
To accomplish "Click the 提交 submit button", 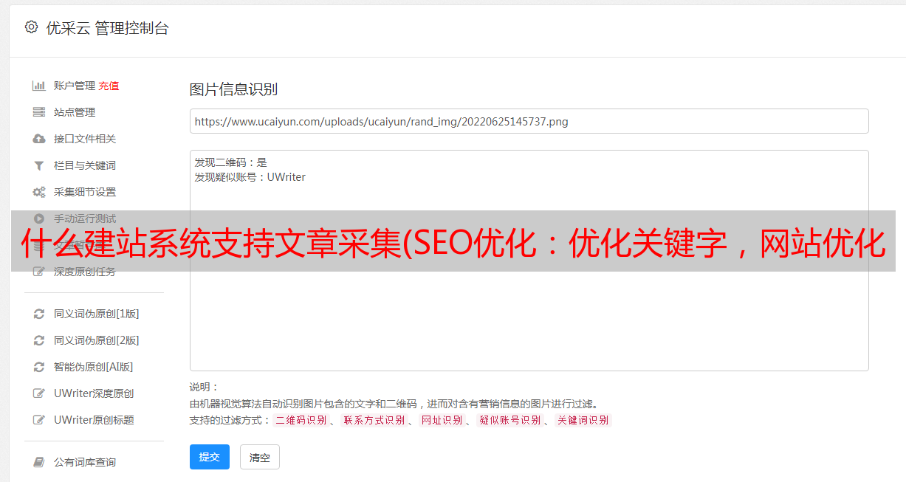I will pyautogui.click(x=210, y=457).
